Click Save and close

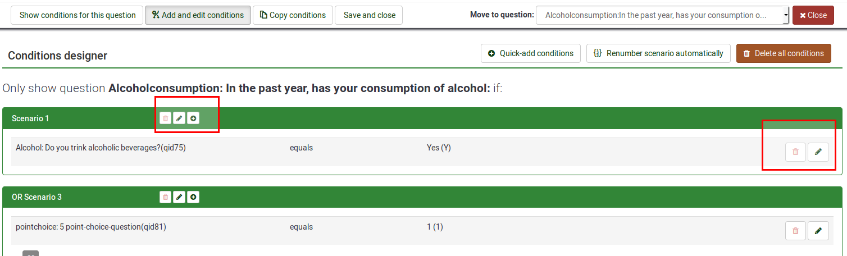(x=369, y=15)
